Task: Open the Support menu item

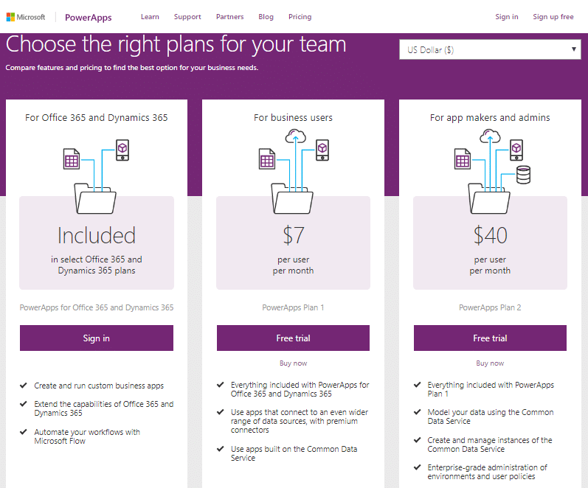Action: [x=187, y=17]
